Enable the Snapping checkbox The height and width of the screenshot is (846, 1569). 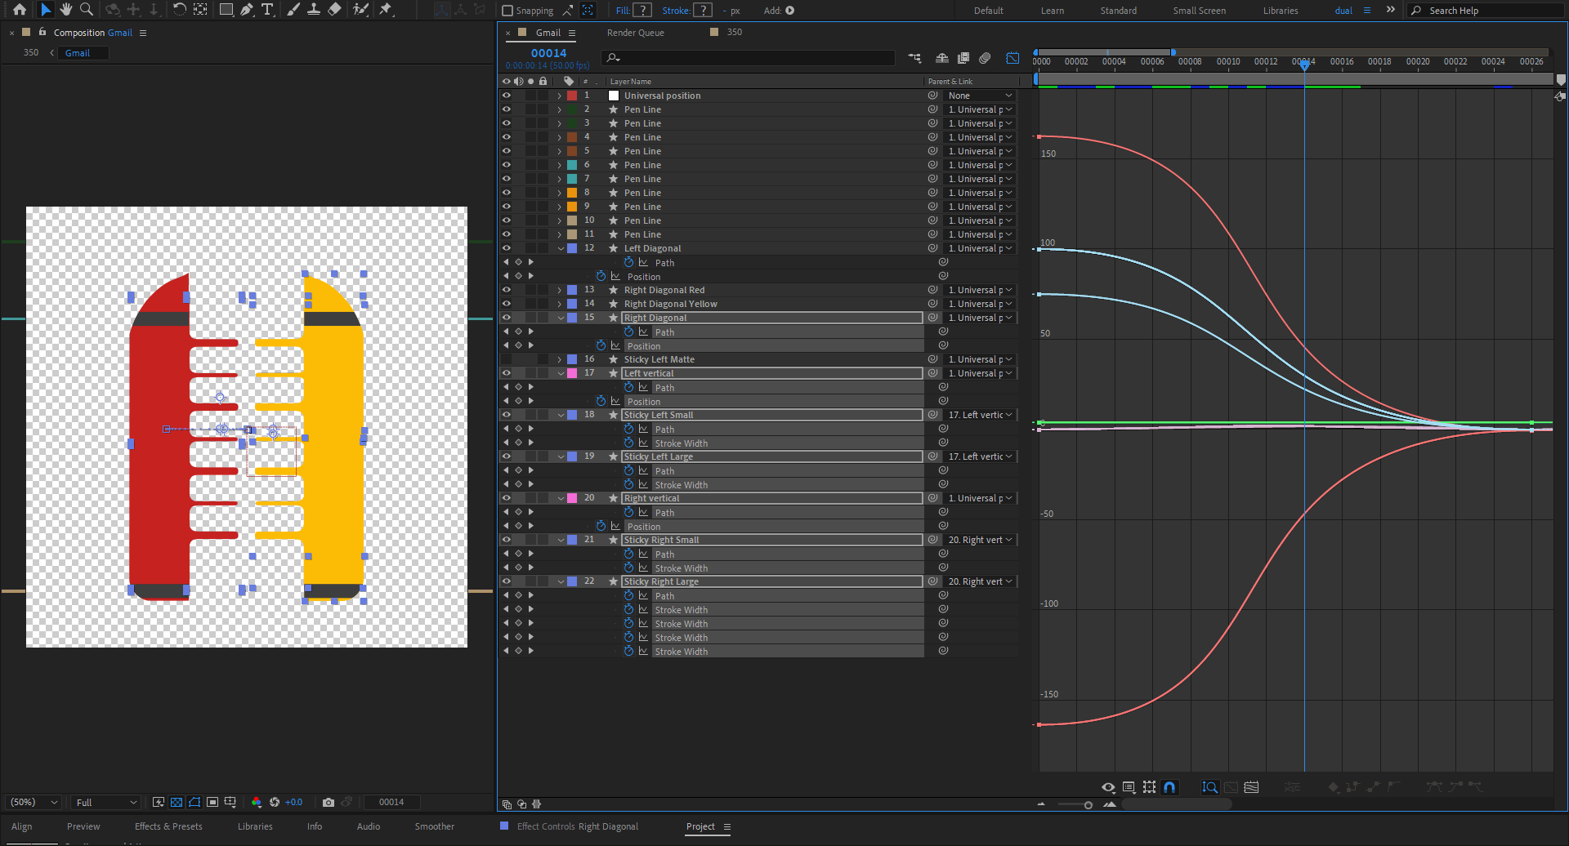(507, 11)
